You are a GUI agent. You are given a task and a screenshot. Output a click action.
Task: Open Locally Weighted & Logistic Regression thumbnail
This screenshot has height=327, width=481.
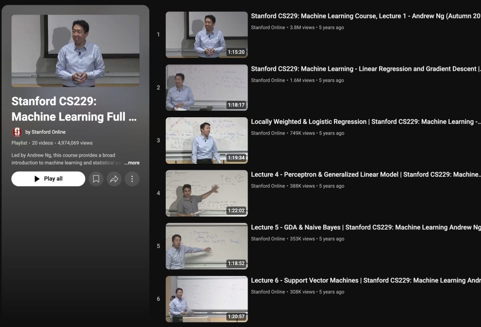206,140
